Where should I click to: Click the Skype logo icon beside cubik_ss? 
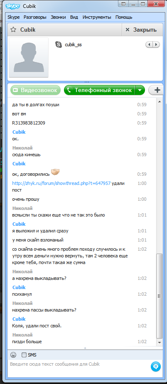click(x=59, y=44)
